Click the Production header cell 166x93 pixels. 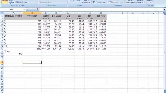(x=32, y=16)
